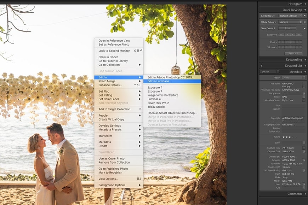This screenshot has height=205, width=308.
Task: Collapse the Metadata panel
Action: click(x=305, y=72)
